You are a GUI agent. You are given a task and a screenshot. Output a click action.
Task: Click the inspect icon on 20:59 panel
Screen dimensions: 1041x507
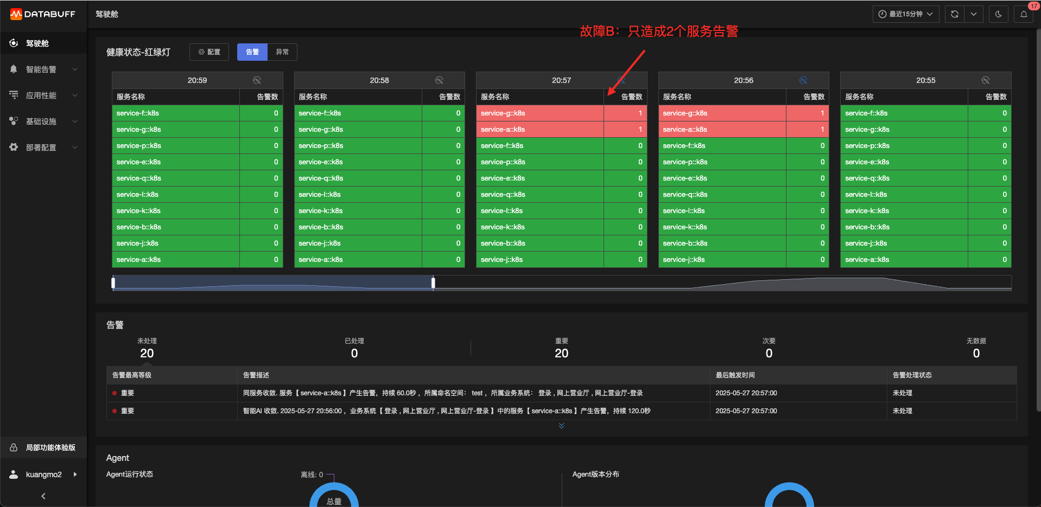[257, 80]
